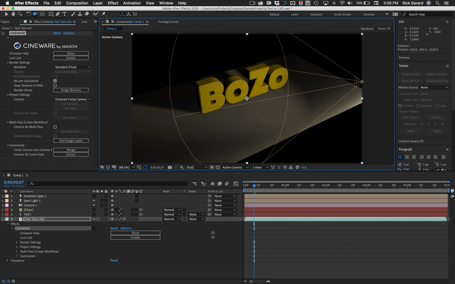Select the Horizontal Type tool
The image size is (455, 284).
tap(64, 14)
